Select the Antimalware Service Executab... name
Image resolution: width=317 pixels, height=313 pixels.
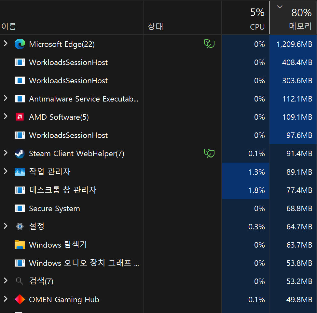84,99
